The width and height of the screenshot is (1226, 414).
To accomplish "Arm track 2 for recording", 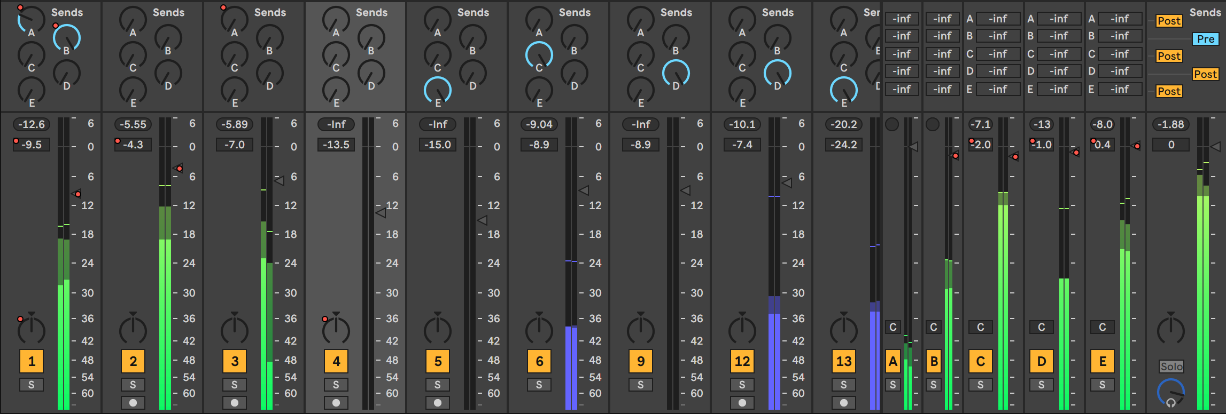I will click(133, 403).
